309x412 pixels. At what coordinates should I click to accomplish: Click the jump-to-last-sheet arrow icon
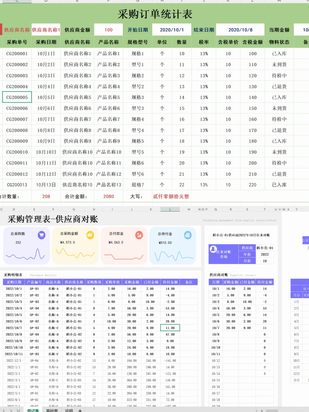pyautogui.click(x=18, y=410)
